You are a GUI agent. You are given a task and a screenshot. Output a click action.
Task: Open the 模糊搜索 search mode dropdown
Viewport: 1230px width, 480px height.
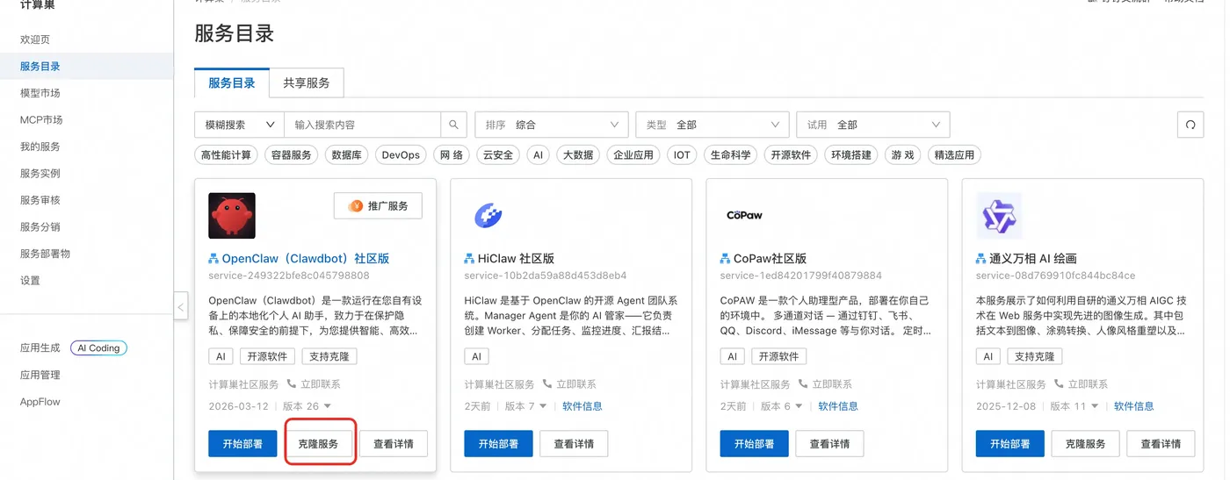[239, 125]
